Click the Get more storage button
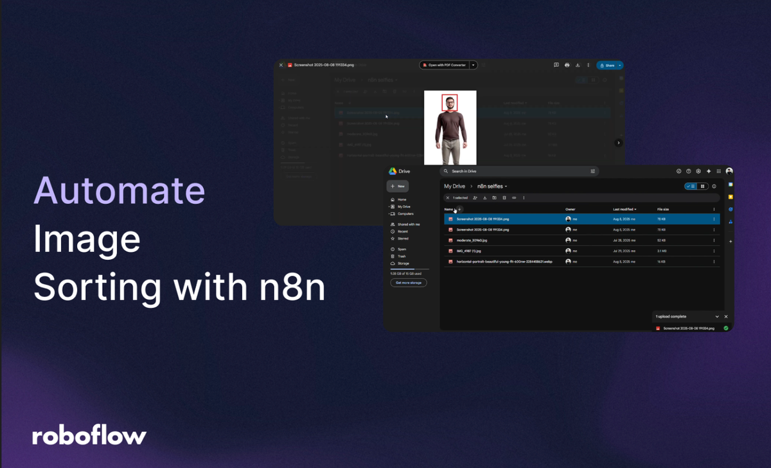 click(x=409, y=283)
